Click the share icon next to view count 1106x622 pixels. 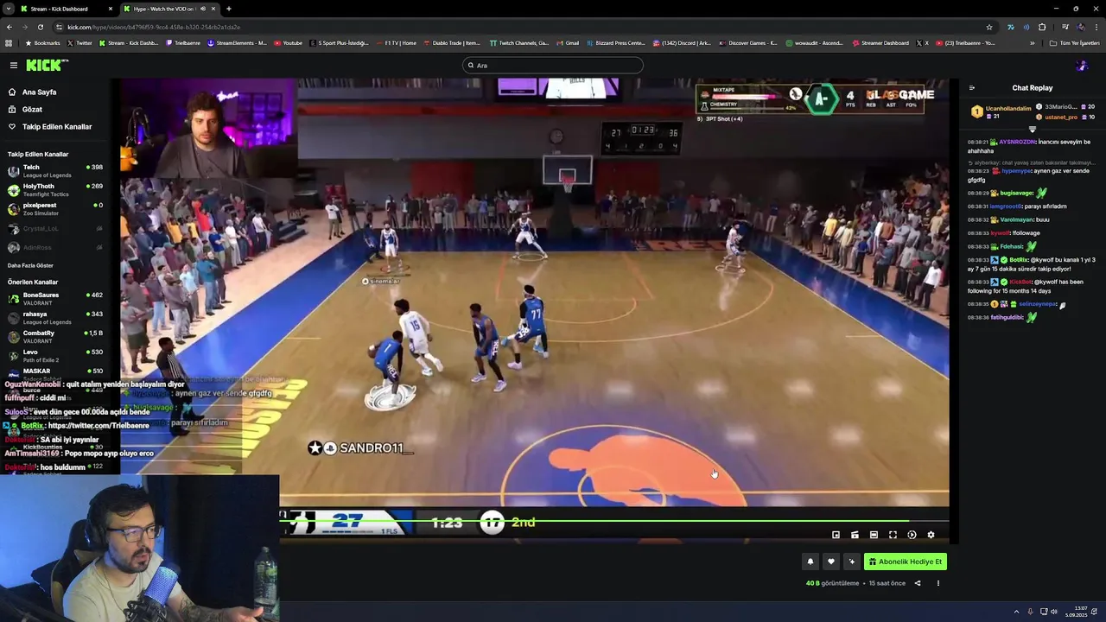tap(918, 583)
